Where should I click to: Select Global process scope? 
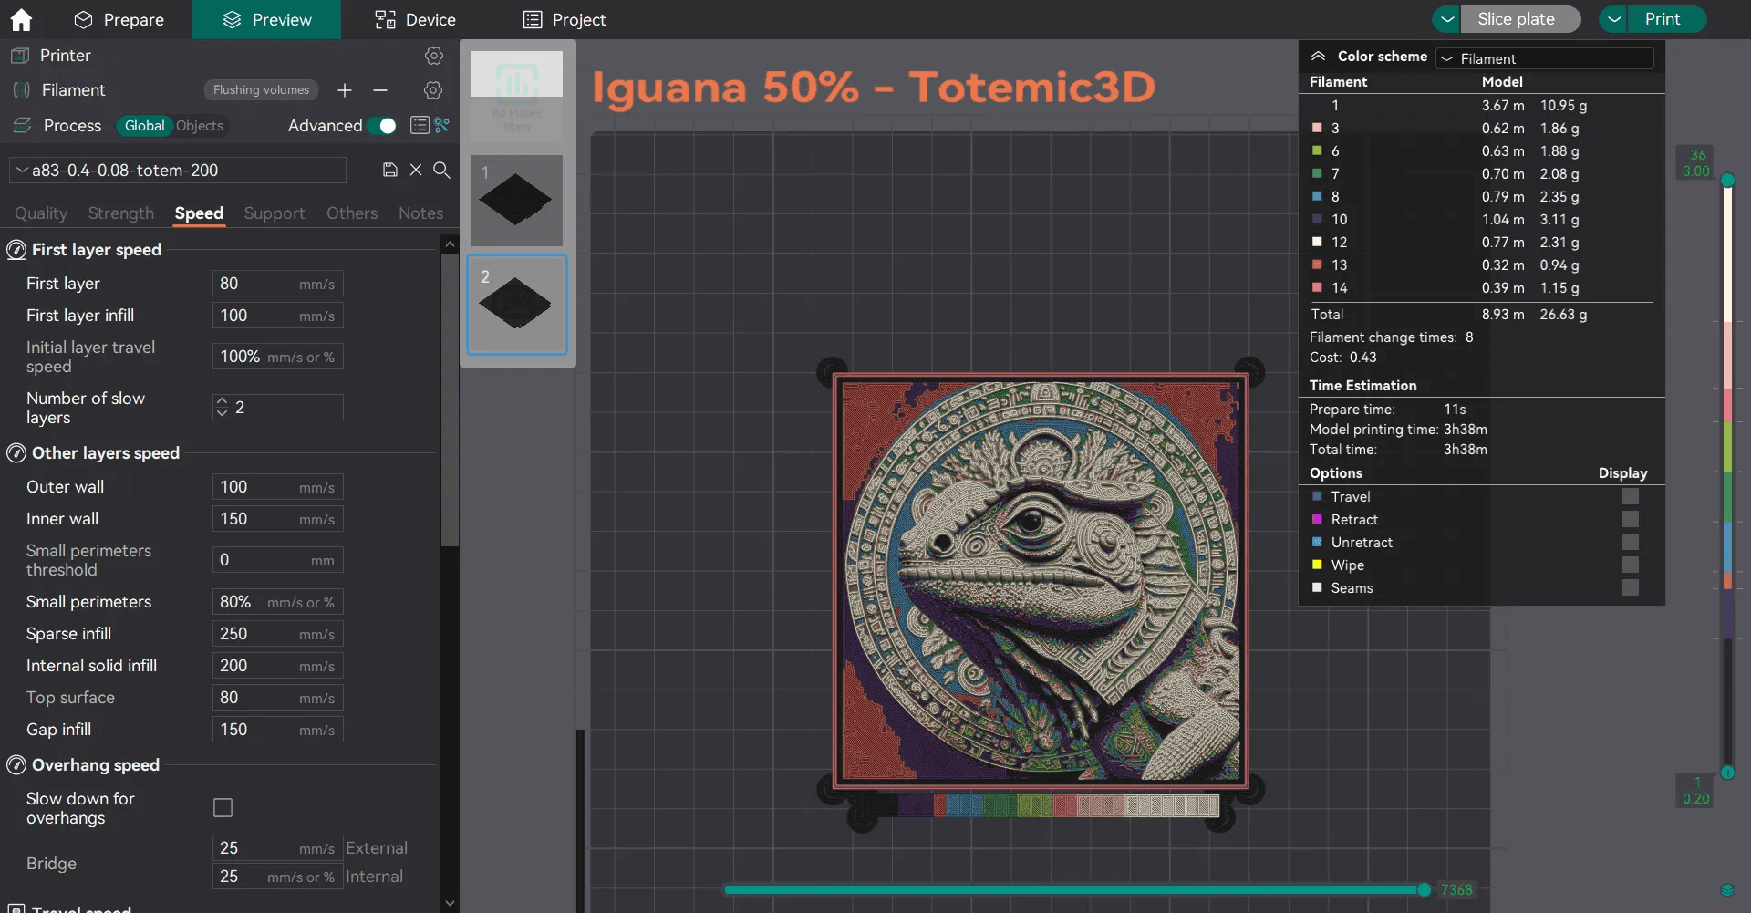pyautogui.click(x=144, y=126)
